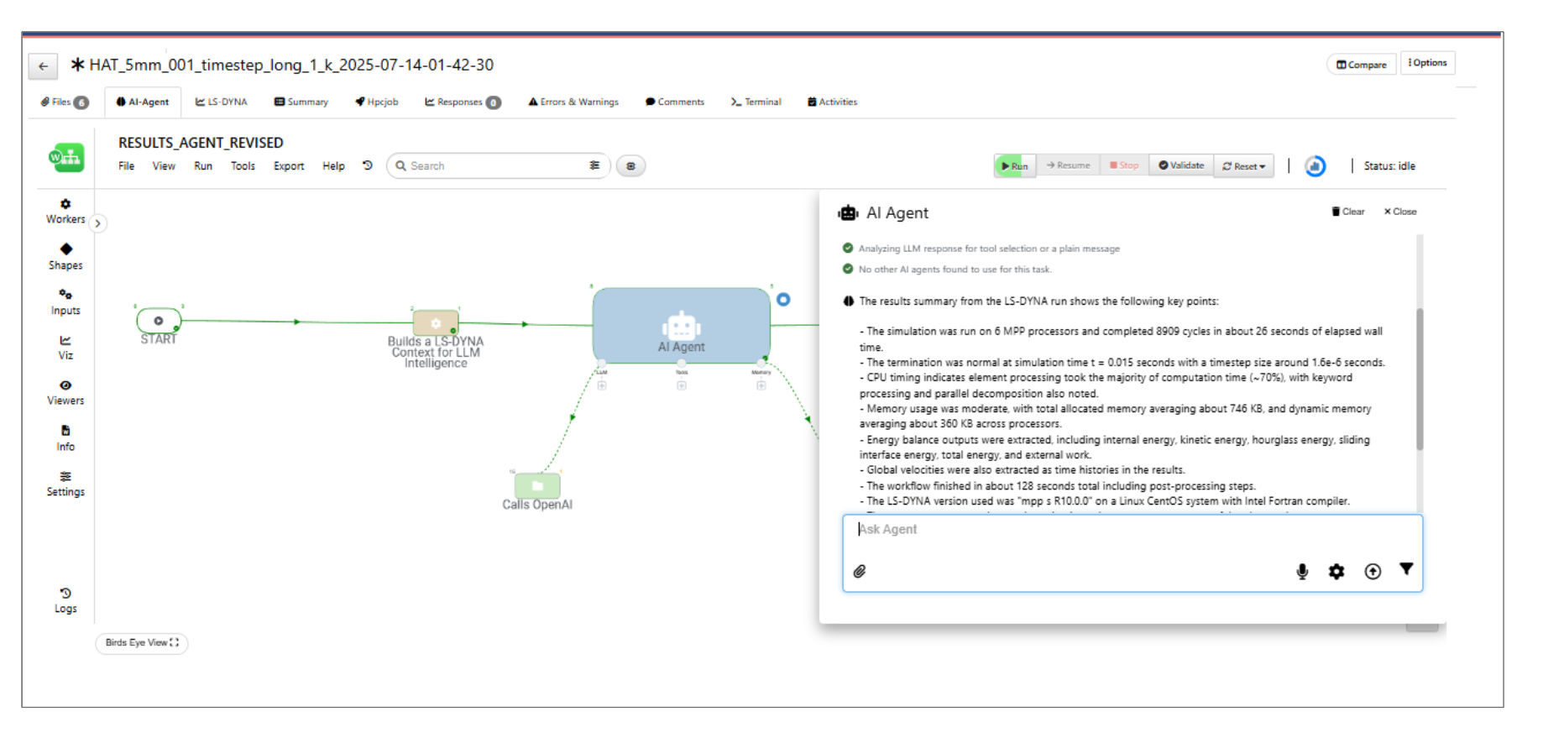
Task: Open the Options menu
Action: click(1427, 63)
